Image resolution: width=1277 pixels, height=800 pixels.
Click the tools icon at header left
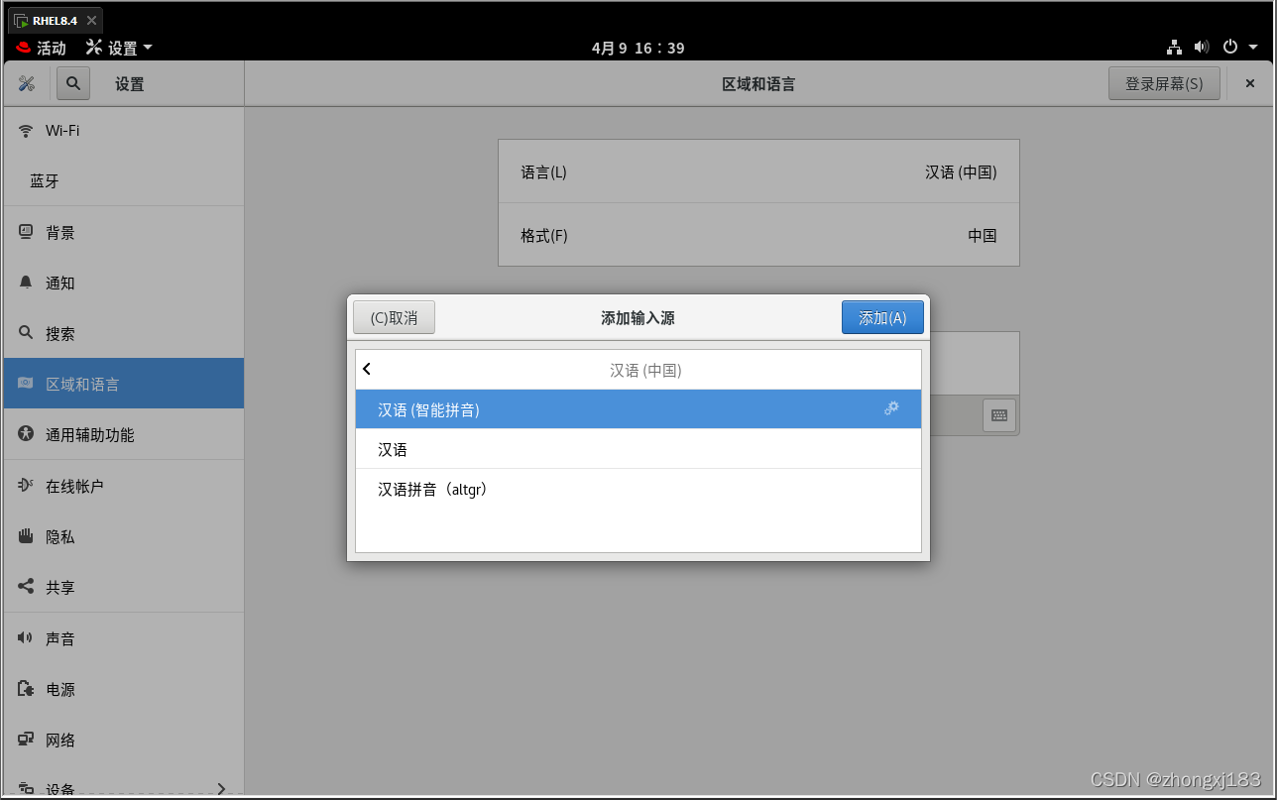pyautogui.click(x=27, y=84)
